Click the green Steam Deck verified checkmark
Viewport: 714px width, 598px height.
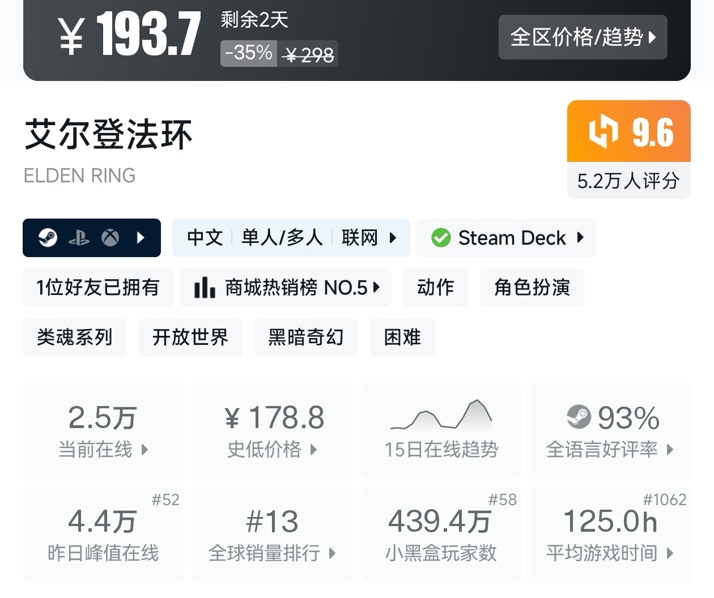tap(440, 238)
